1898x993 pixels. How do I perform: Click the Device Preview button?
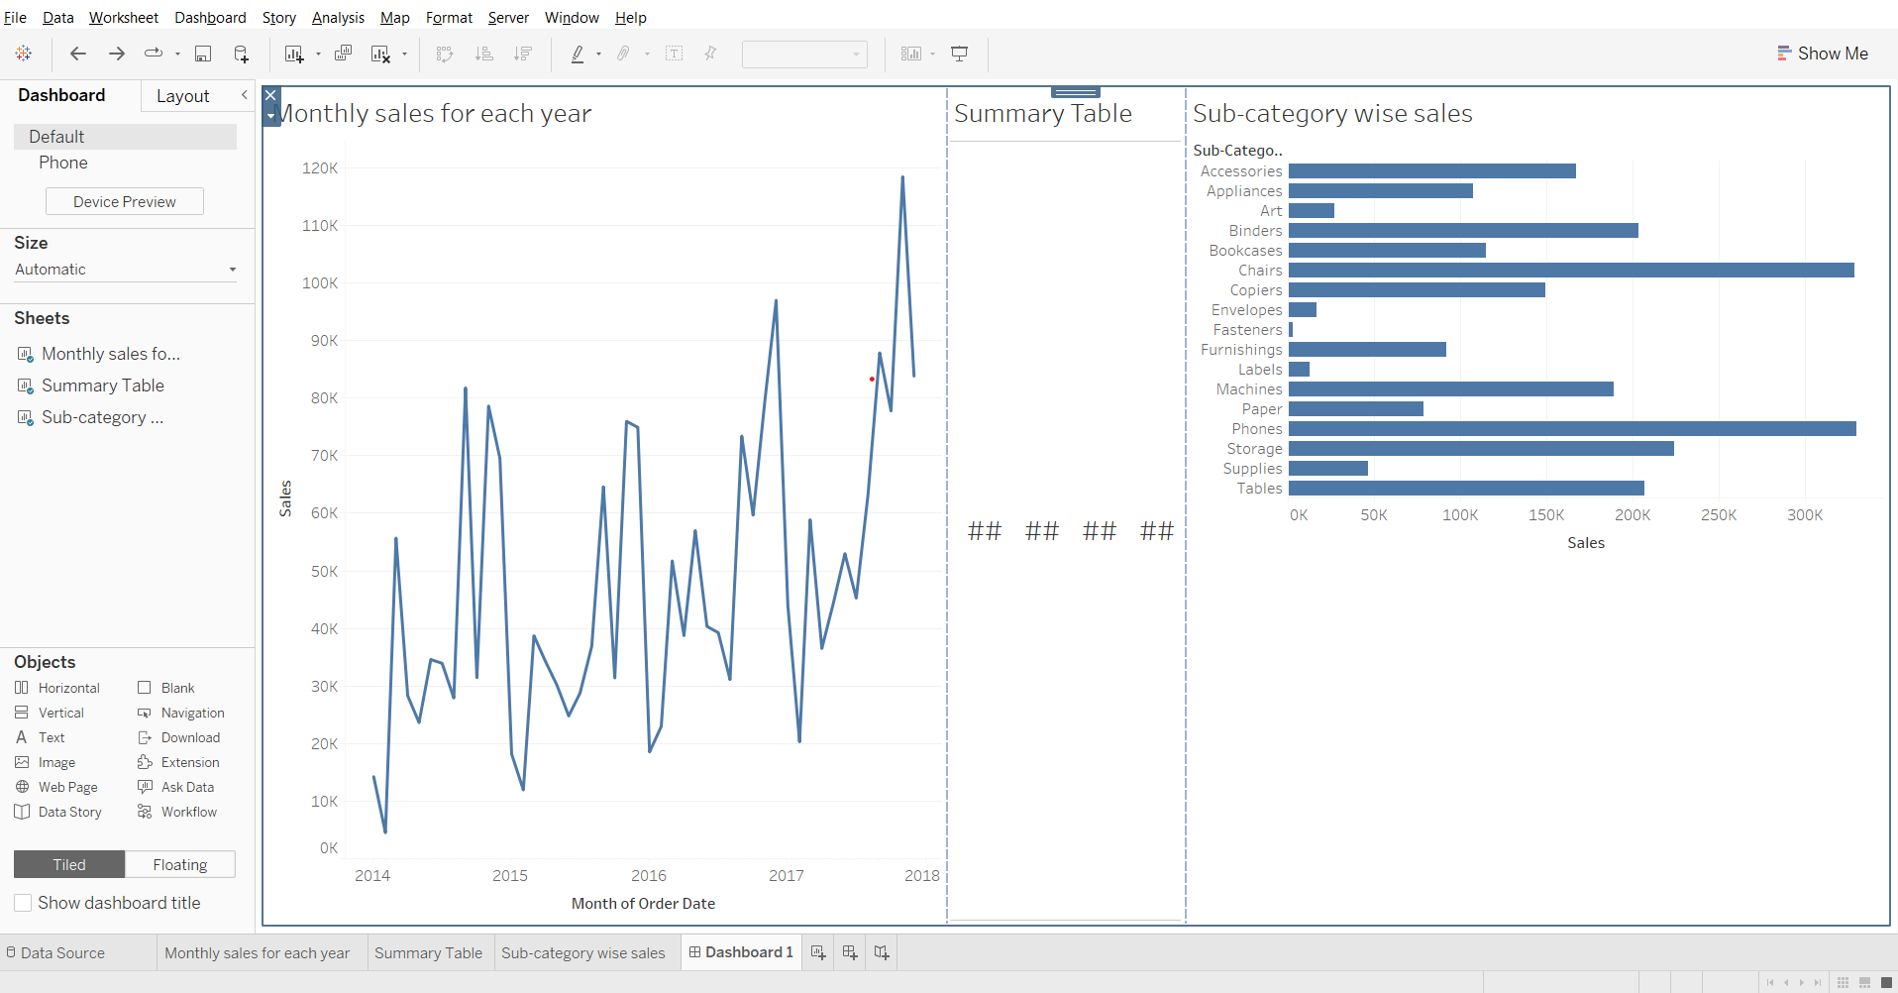[125, 201]
